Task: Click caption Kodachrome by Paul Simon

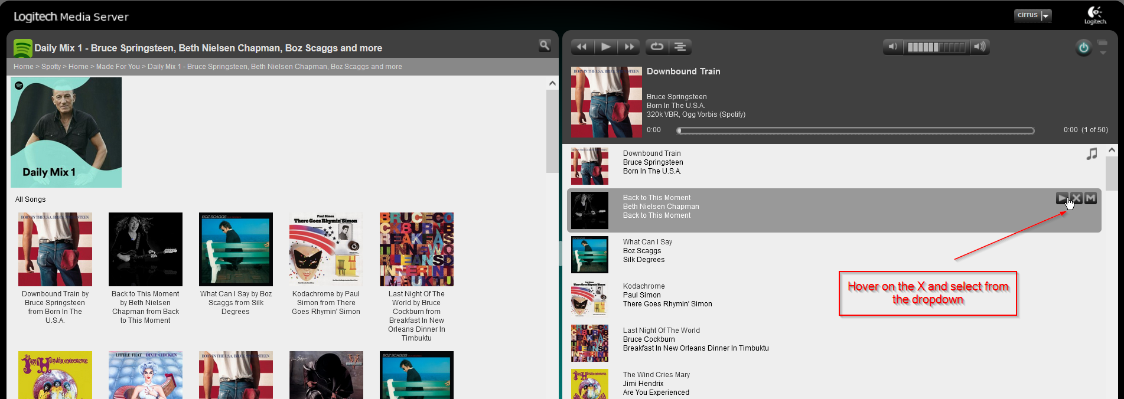Action: (326, 303)
